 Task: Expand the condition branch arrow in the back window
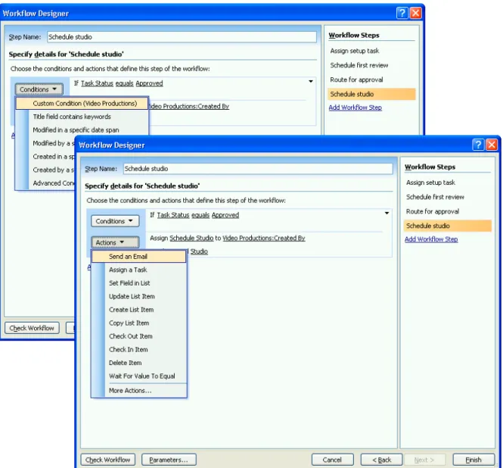(x=311, y=82)
